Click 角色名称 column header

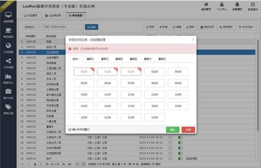pos(51,36)
